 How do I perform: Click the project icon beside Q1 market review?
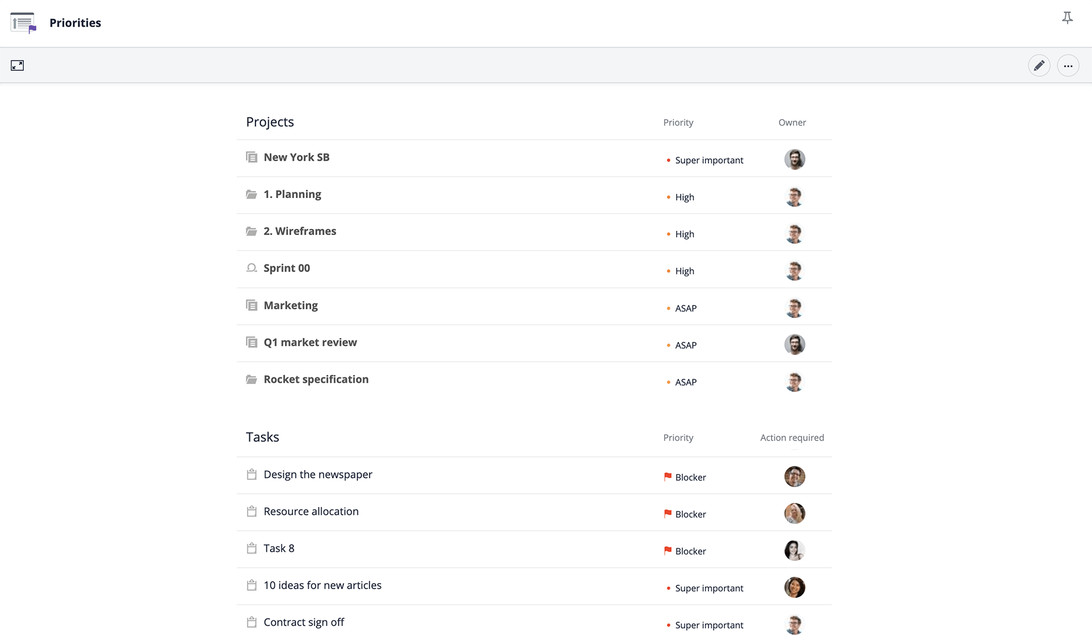point(251,342)
